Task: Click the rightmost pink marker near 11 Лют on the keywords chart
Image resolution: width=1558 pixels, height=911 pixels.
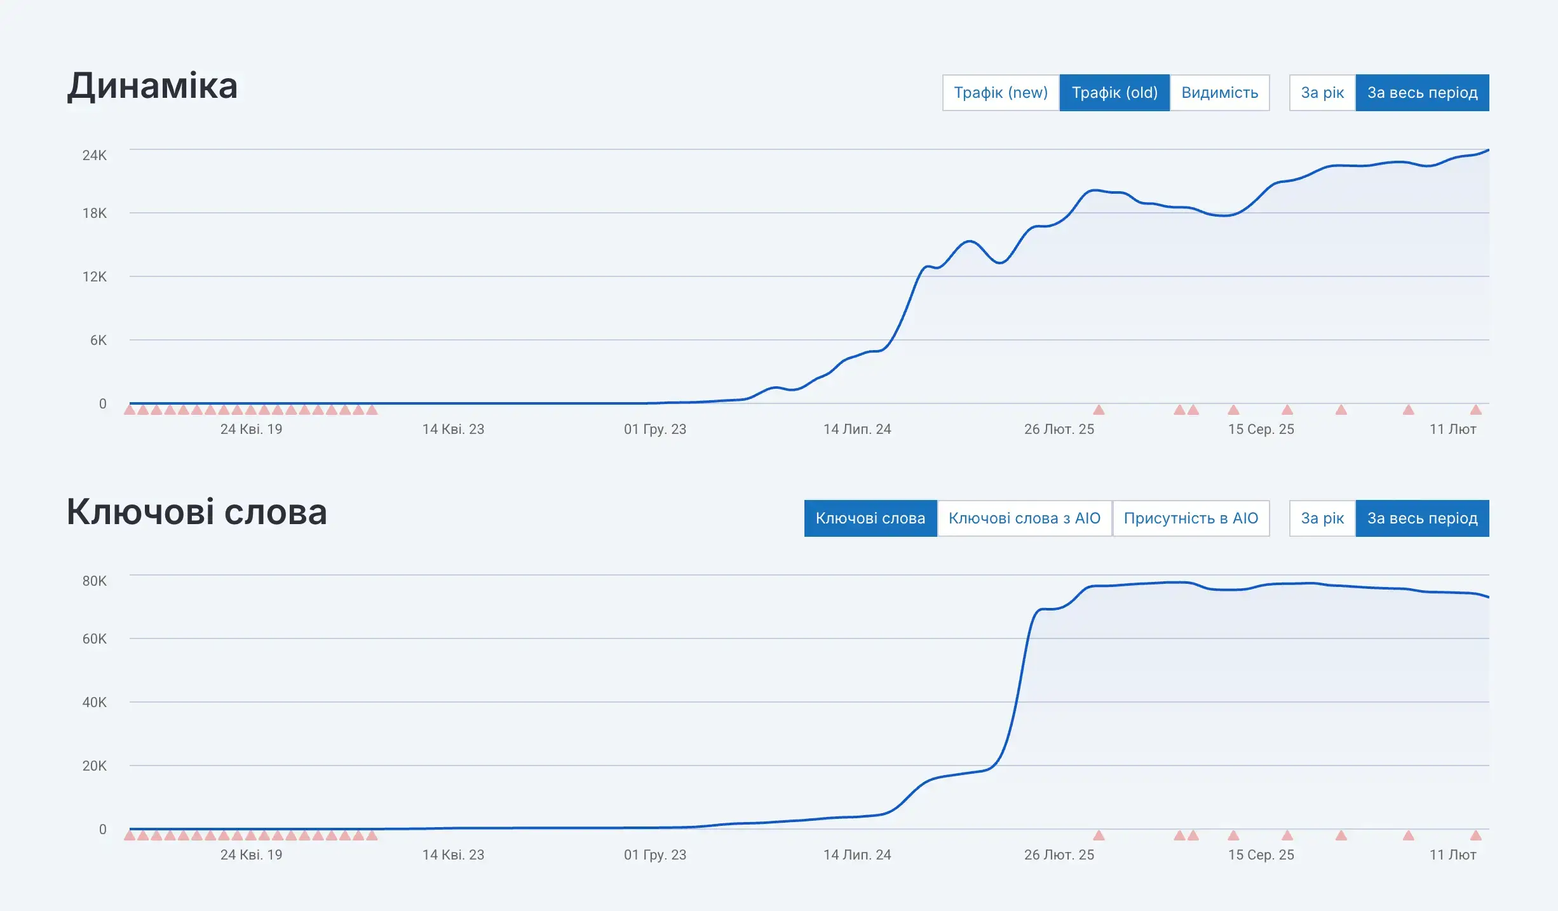Action: (x=1475, y=836)
